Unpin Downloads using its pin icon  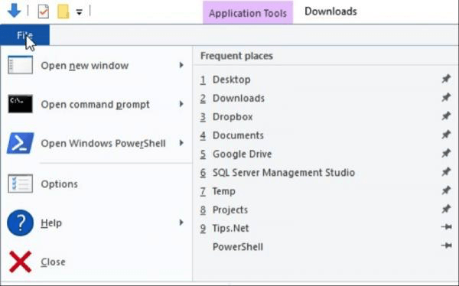(446, 97)
